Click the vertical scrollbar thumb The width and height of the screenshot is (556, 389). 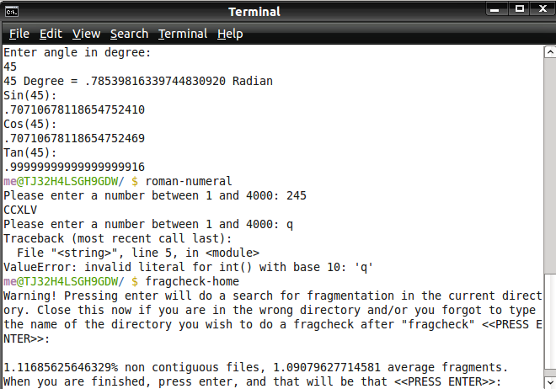550,321
